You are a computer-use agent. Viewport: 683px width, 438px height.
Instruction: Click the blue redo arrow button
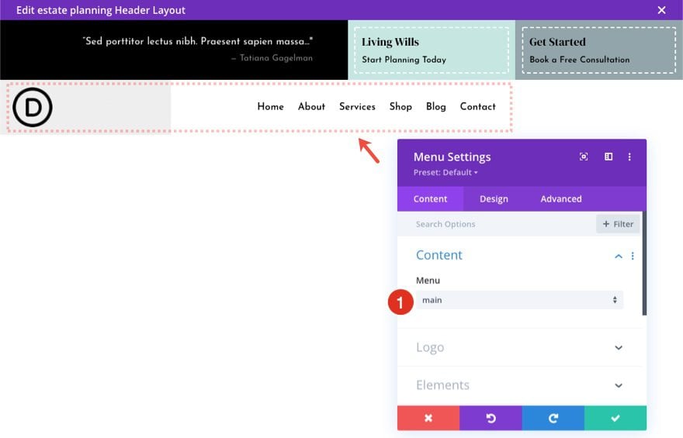553,418
